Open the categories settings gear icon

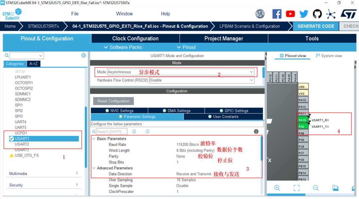click(84, 55)
